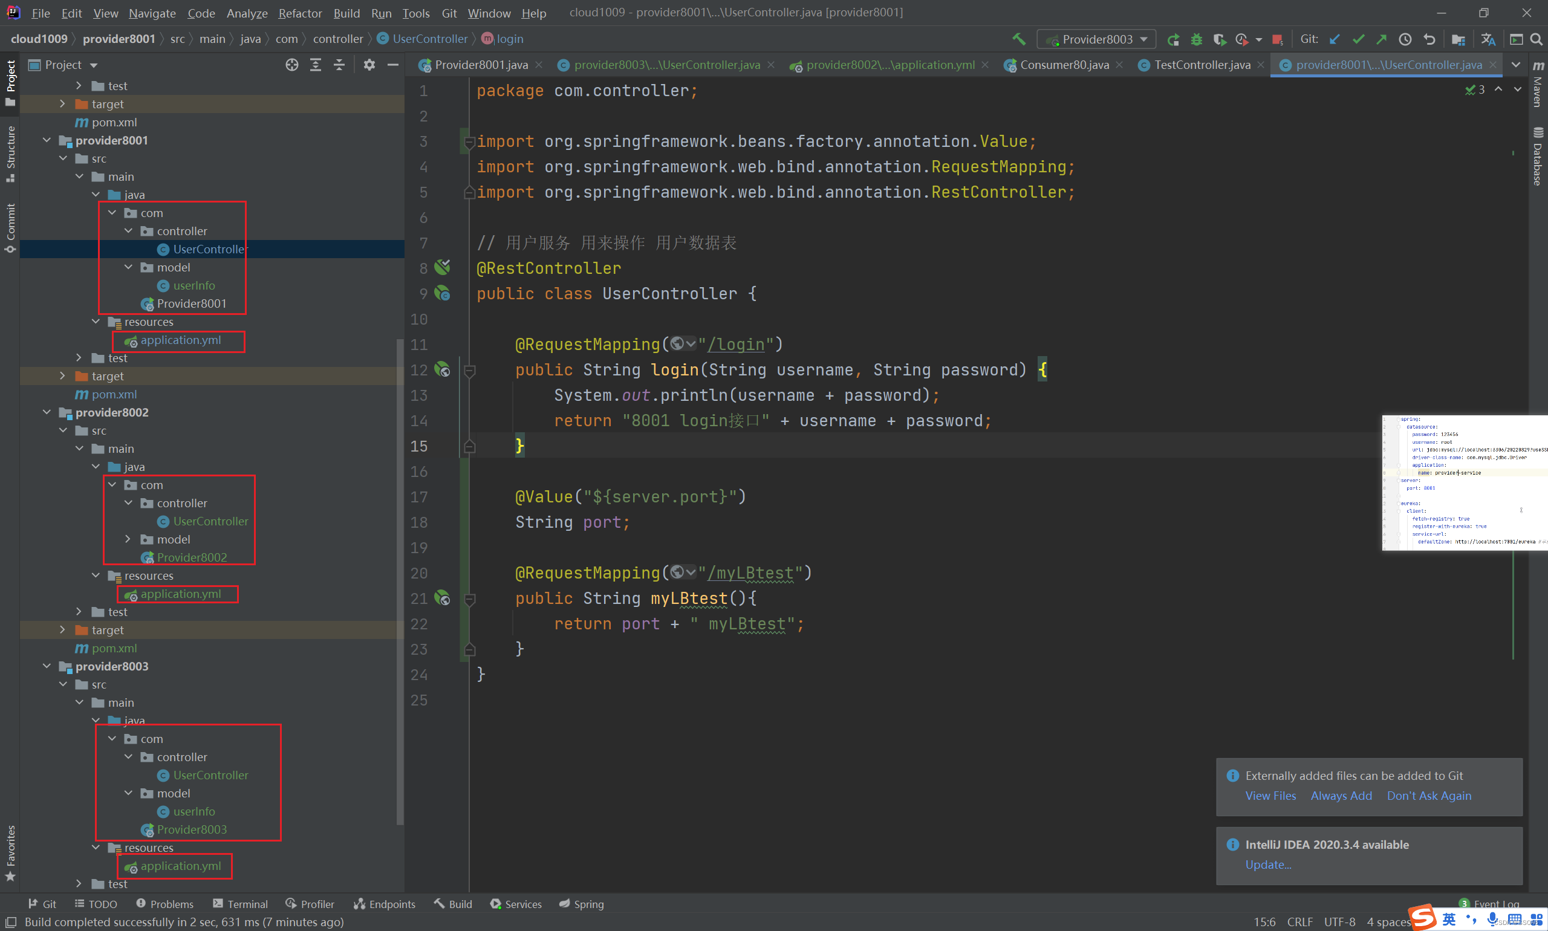Click the Build Project hammer icon

1019,39
